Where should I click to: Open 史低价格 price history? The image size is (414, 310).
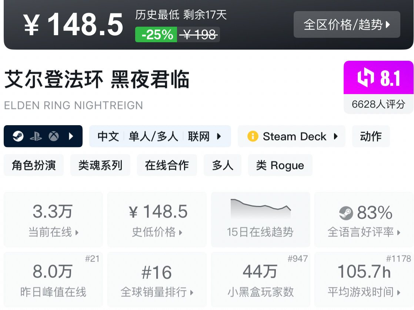(157, 219)
